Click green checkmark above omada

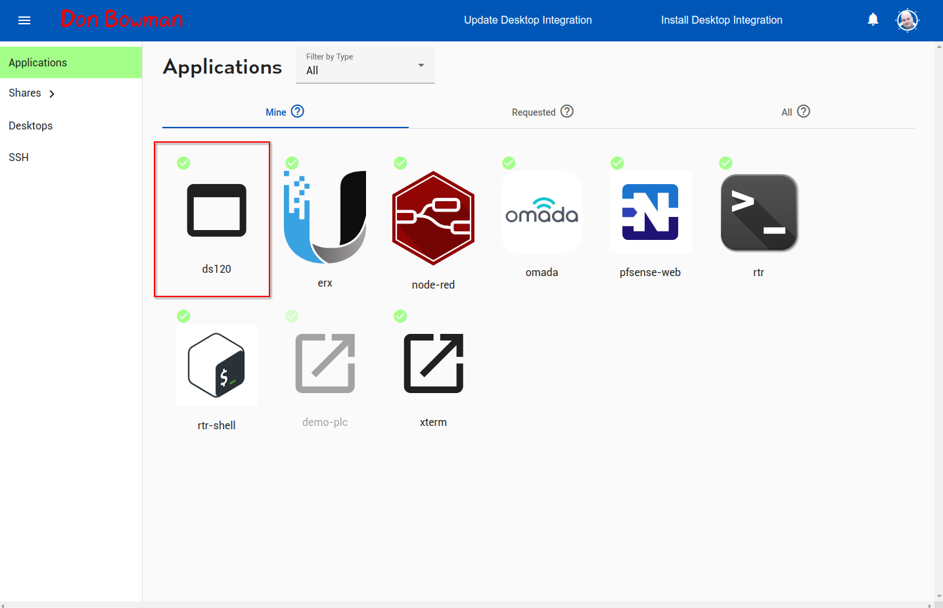click(509, 163)
